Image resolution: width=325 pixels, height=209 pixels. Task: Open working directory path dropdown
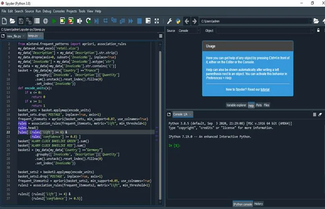310,21
